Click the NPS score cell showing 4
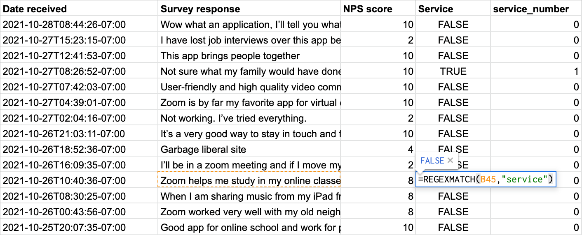Image resolution: width=582 pixels, height=235 pixels. [378, 150]
